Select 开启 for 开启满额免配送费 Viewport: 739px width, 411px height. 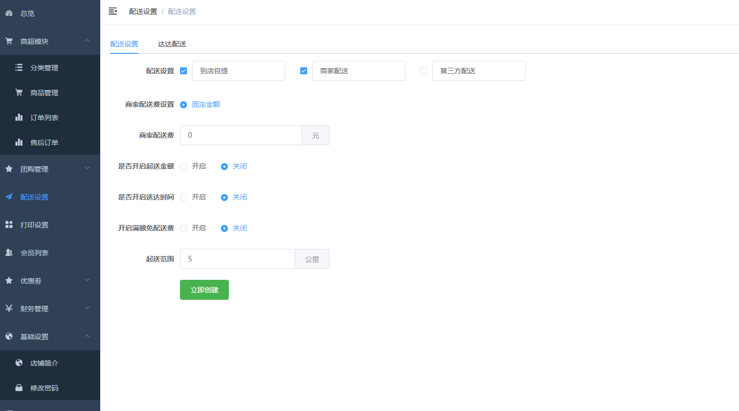pos(184,228)
